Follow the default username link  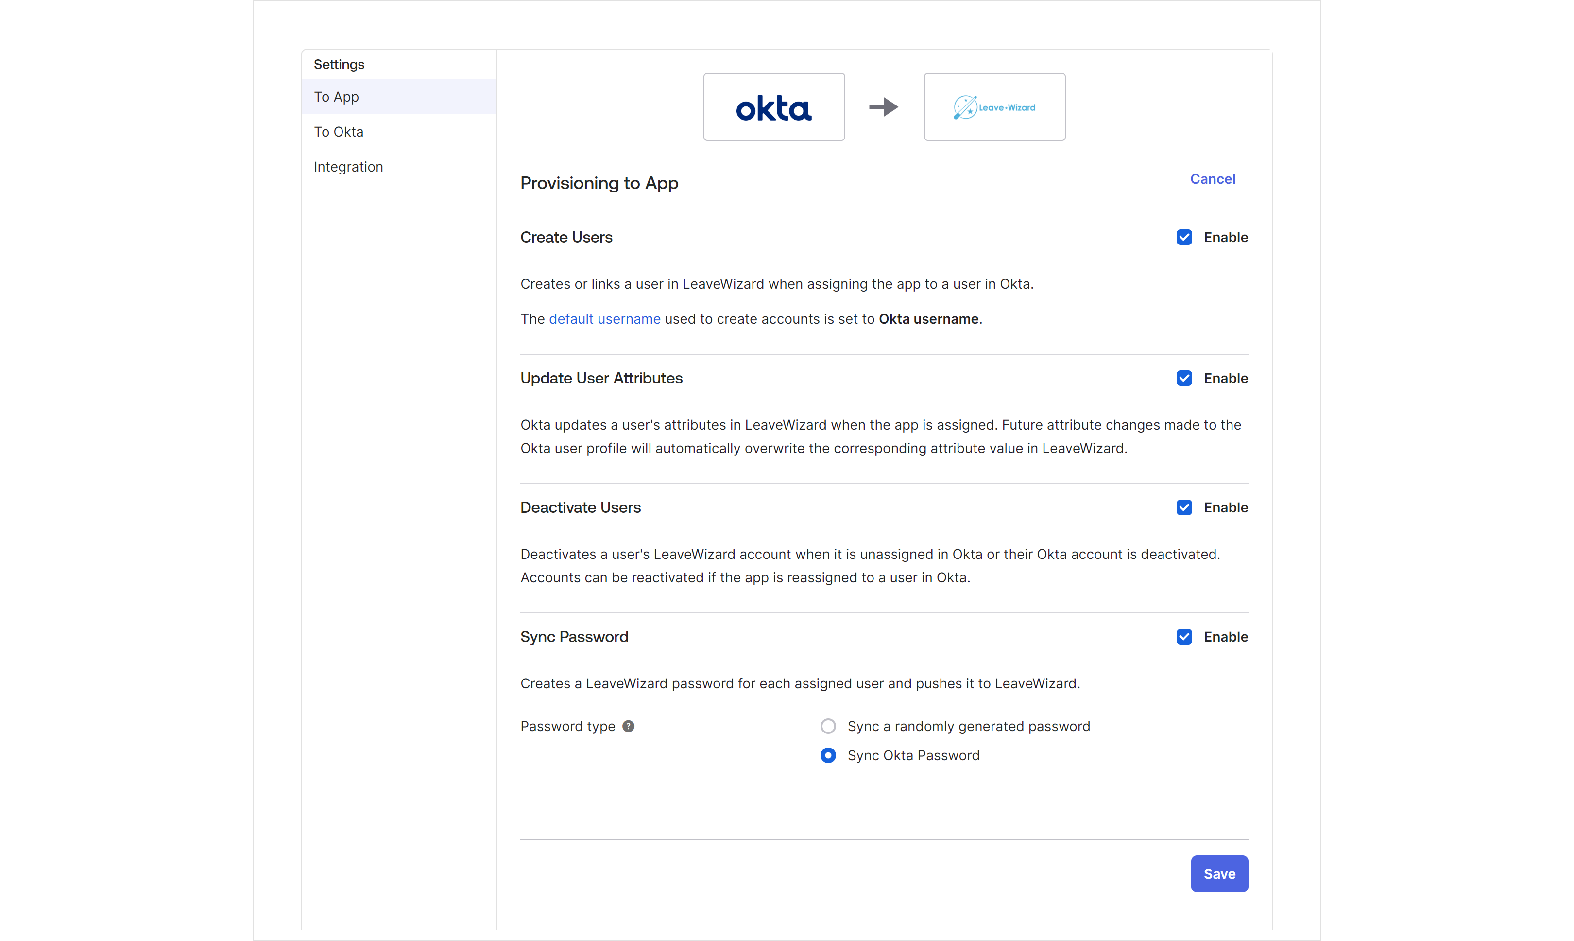click(604, 319)
